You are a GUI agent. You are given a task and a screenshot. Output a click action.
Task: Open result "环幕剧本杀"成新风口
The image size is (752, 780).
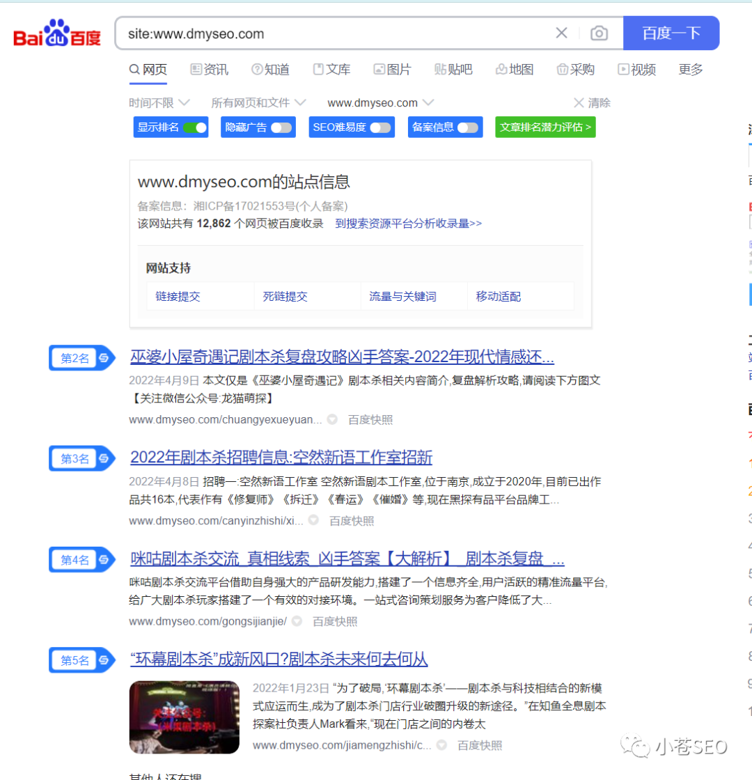pyautogui.click(x=279, y=659)
